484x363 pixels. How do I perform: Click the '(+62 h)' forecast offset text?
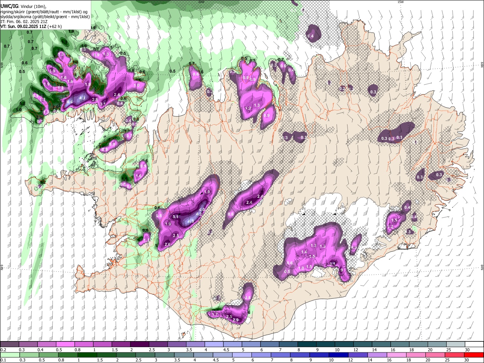coord(54,26)
